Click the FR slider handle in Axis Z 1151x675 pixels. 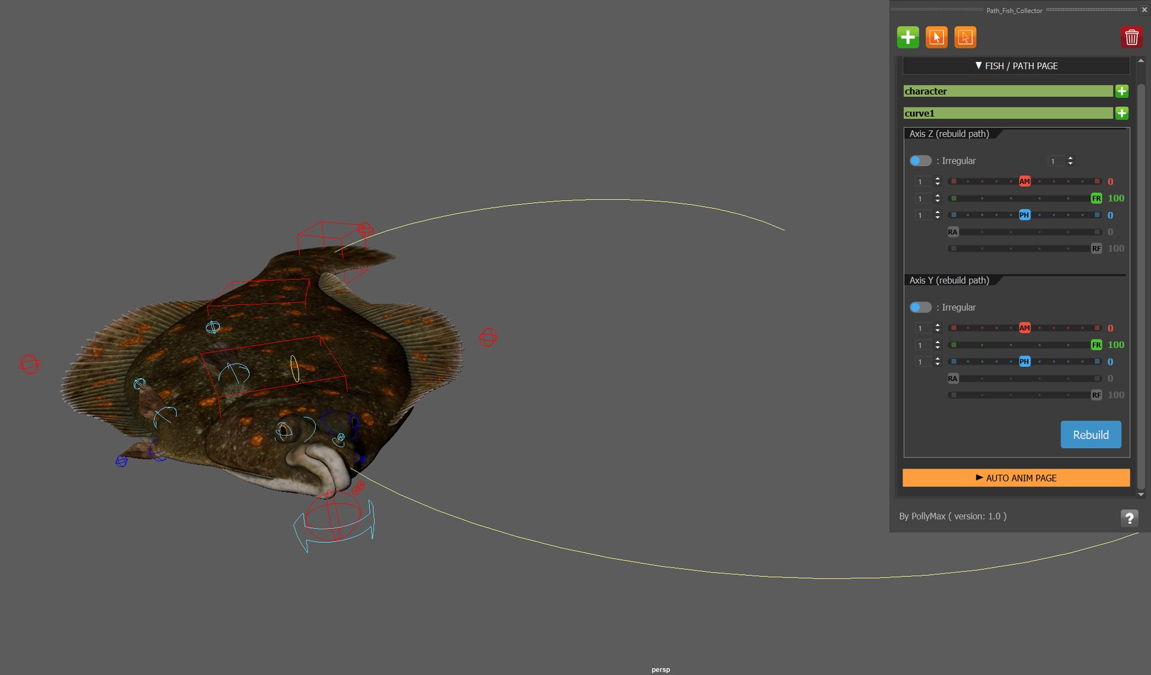[x=1096, y=198]
